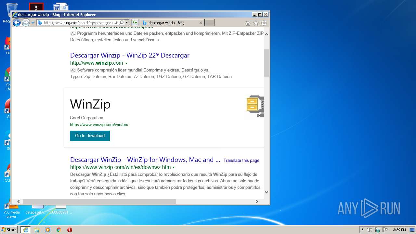Click the address bar URL field
Screen dimensions: 416x234
point(80,23)
